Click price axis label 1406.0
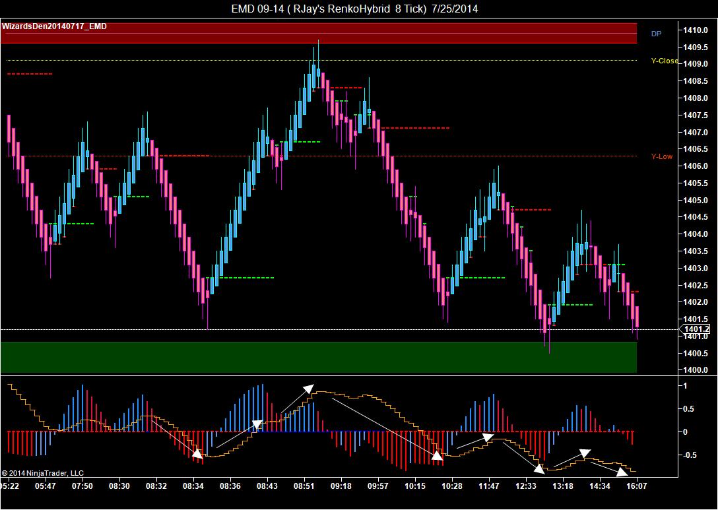This screenshot has height=510, width=718. [x=695, y=166]
